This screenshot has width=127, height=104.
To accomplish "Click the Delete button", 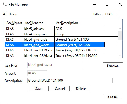I will coord(81,88).
